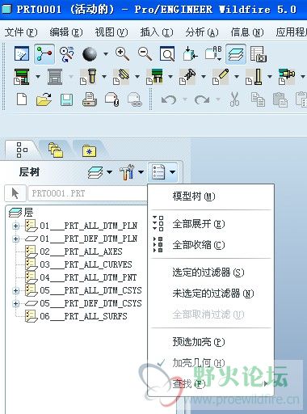Choose 模型树(M) from the dropdown menu
Screen dimensions: 307x414
click(211, 196)
